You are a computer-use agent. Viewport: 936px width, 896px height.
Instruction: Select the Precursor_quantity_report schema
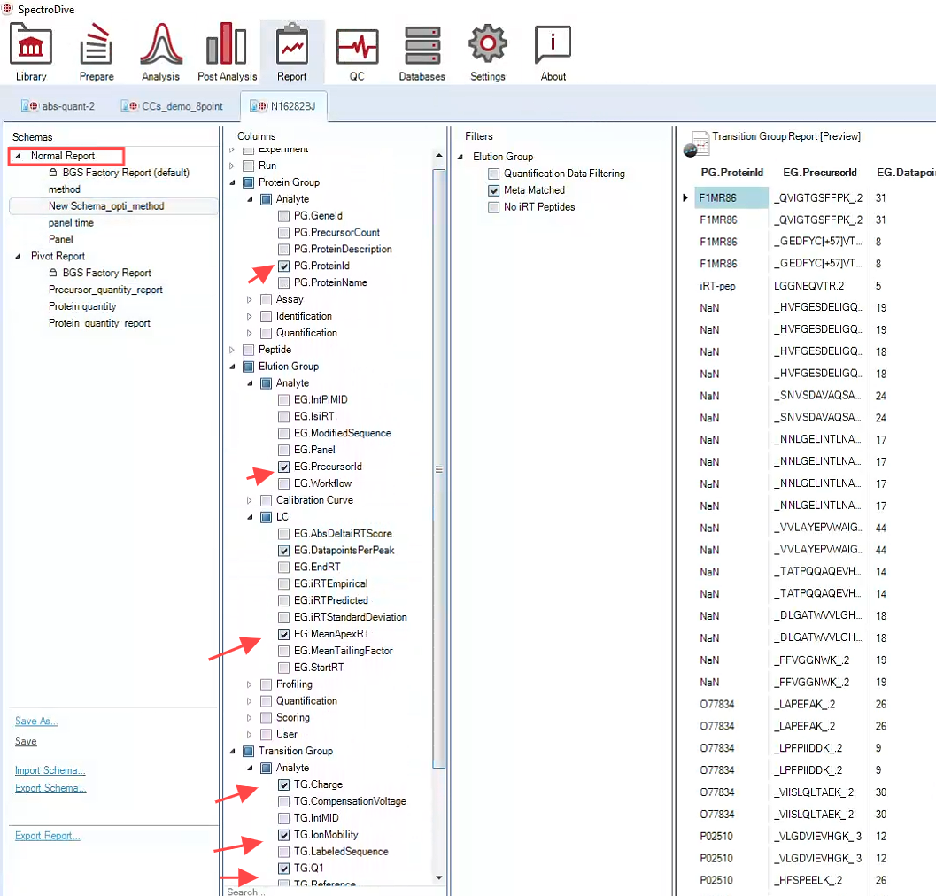pyautogui.click(x=105, y=290)
